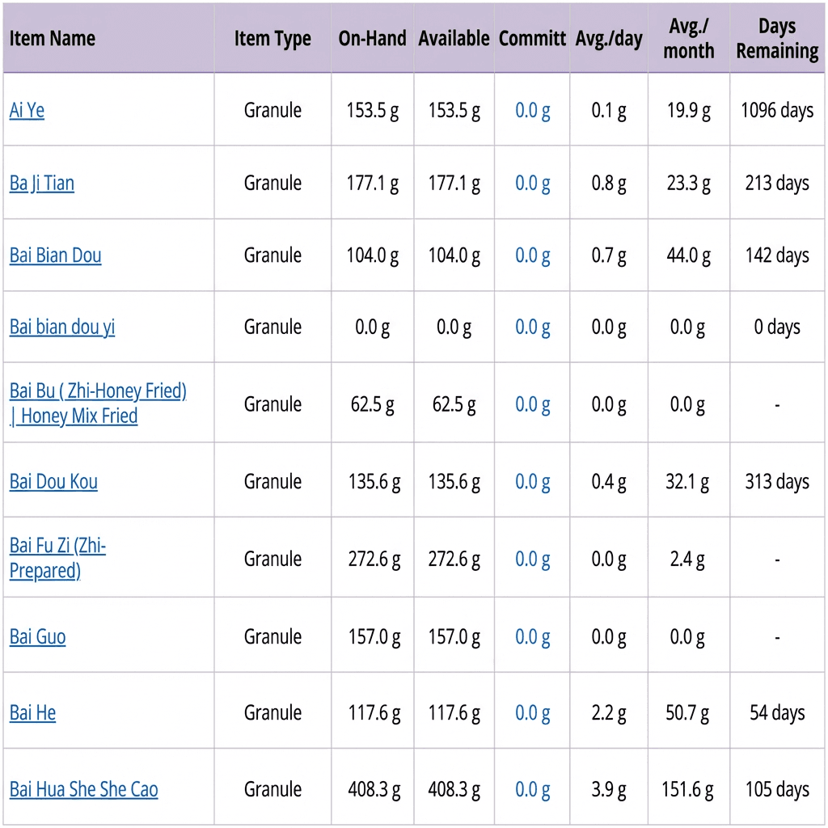Open Bai Hua She She Cao link
Viewport: 828px width, 828px height.
tap(83, 789)
